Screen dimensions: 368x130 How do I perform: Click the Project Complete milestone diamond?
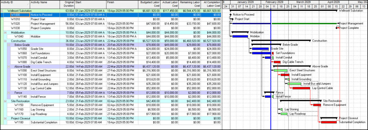pos(337,28)
